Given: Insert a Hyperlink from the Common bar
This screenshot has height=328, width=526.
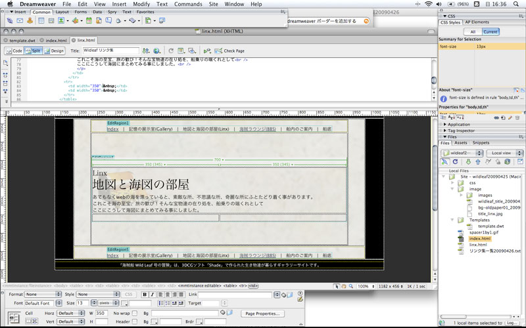Looking at the screenshot, I should (10, 20).
